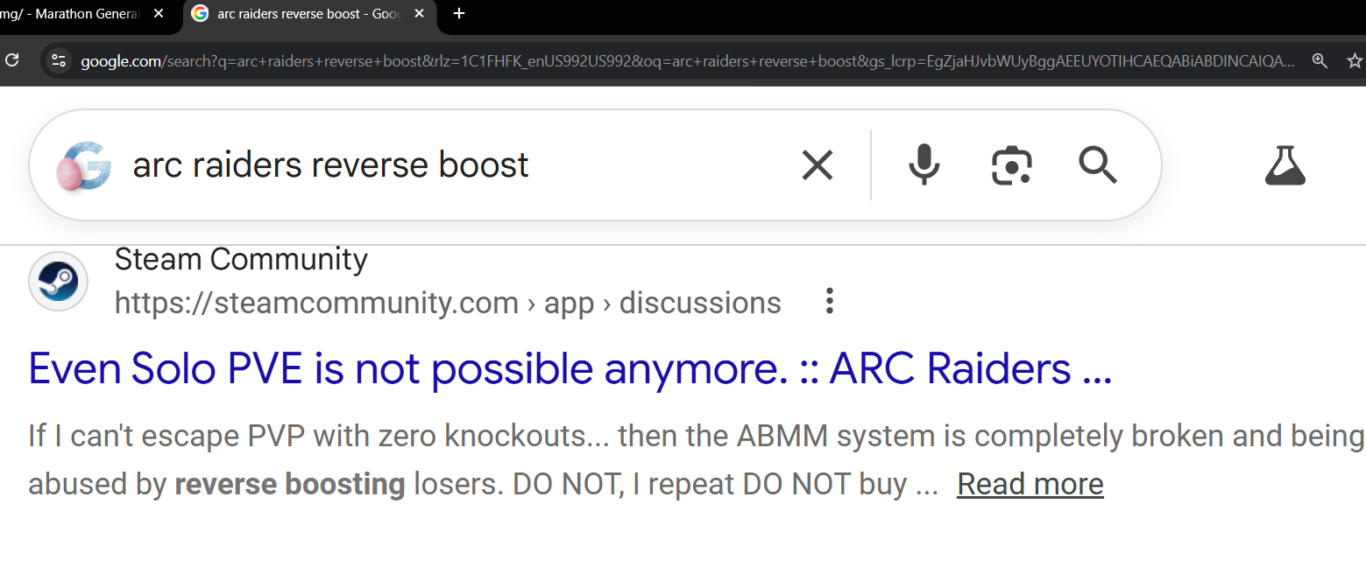Viewport: 1366px width, 567px height.
Task: Open the Steam Community favicon
Action: tap(58, 281)
